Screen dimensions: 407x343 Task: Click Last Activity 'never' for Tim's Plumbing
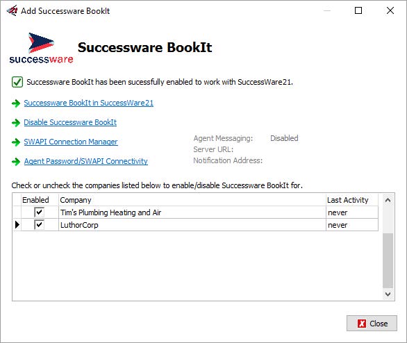point(352,212)
